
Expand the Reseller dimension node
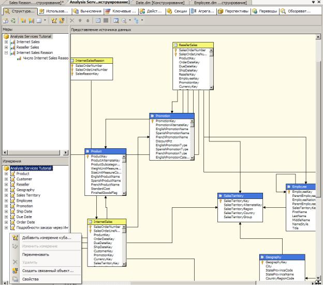click(6, 184)
